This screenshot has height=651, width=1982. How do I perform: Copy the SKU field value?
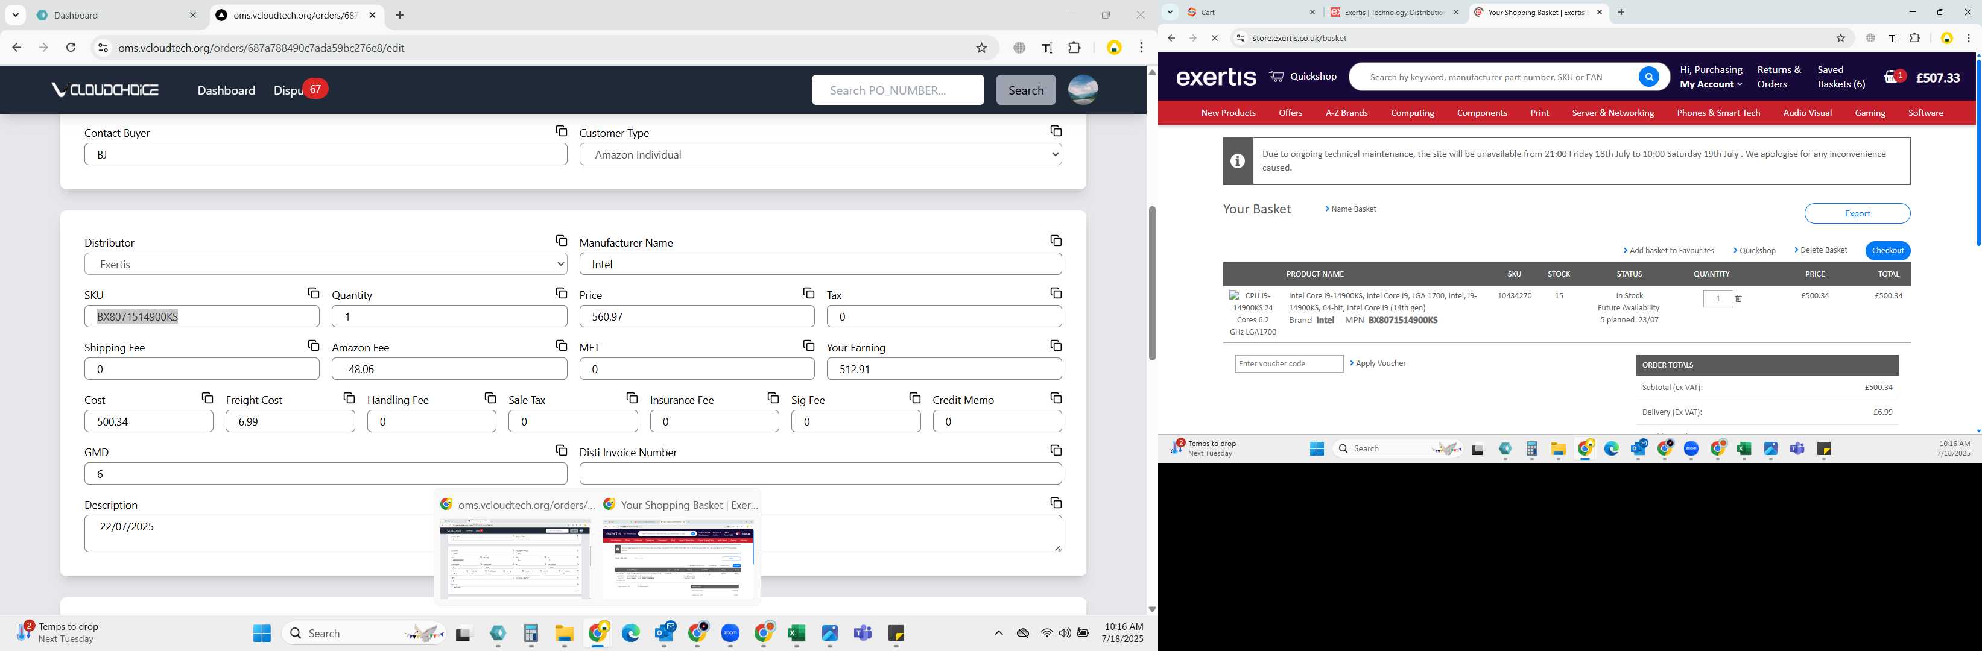[x=313, y=294]
